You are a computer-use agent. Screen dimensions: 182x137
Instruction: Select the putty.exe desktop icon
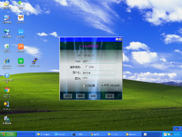[35, 62]
